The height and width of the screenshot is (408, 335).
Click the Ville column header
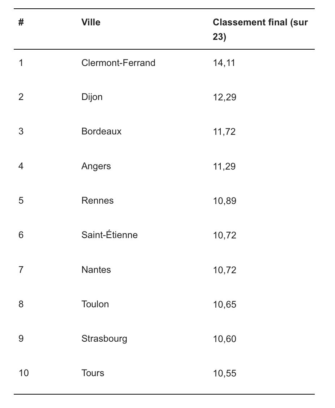pos(91,22)
